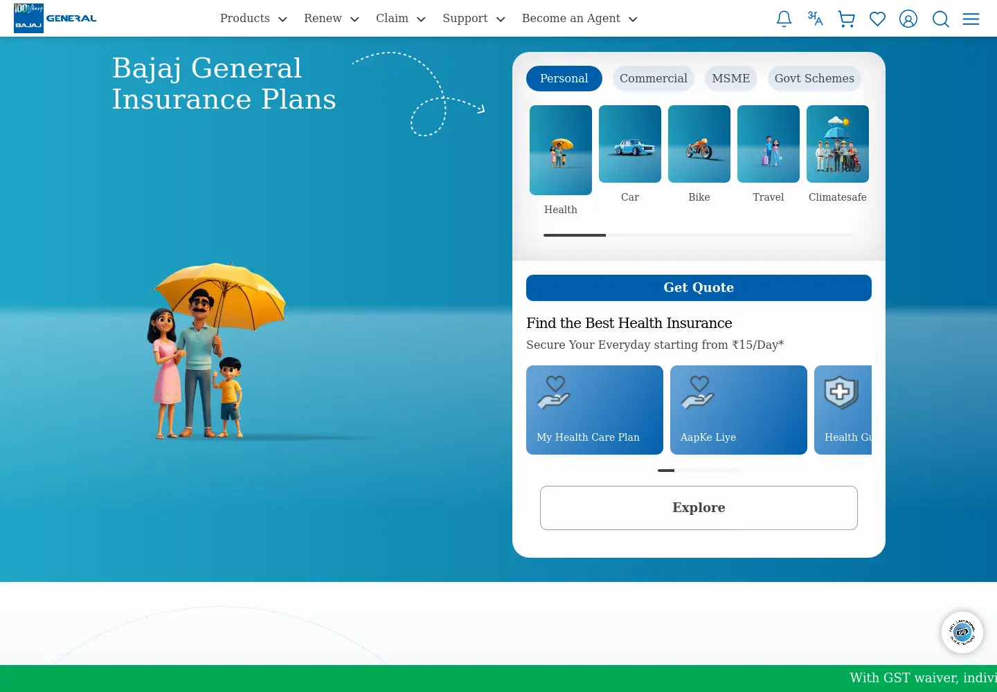
Task: Select the Travel insurance tile
Action: click(x=769, y=154)
